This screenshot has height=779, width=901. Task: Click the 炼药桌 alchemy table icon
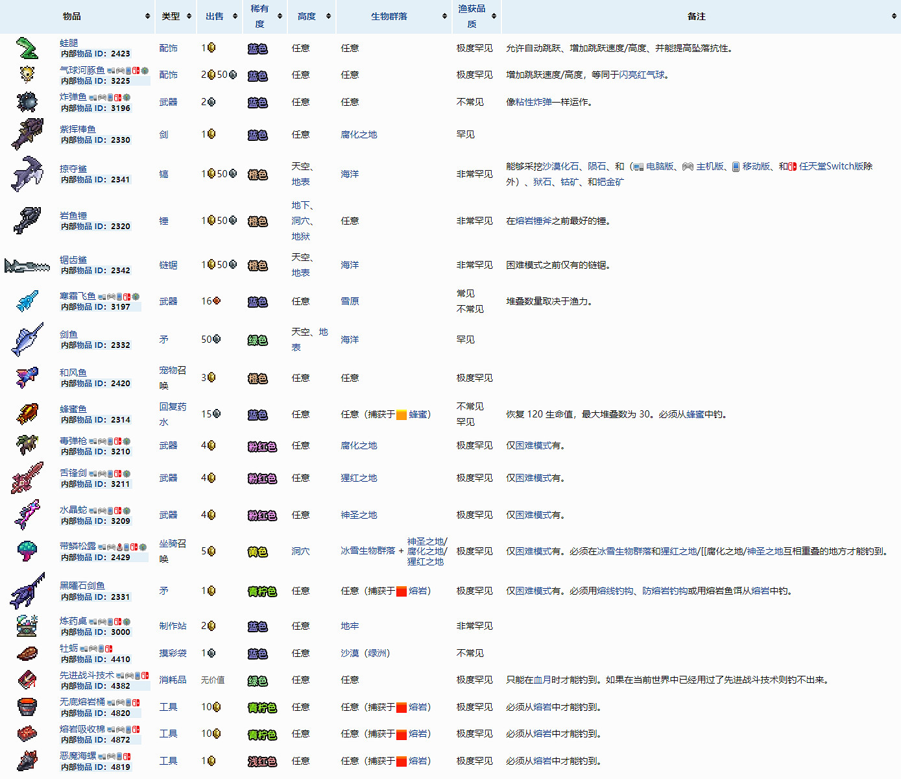(27, 626)
